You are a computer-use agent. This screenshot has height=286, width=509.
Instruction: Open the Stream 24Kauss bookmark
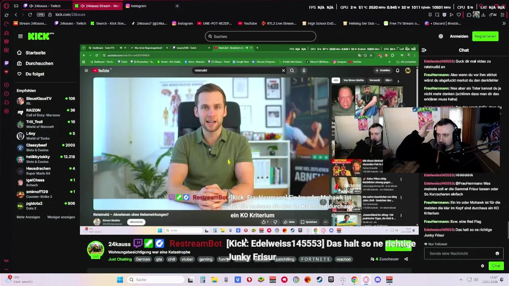30,23
